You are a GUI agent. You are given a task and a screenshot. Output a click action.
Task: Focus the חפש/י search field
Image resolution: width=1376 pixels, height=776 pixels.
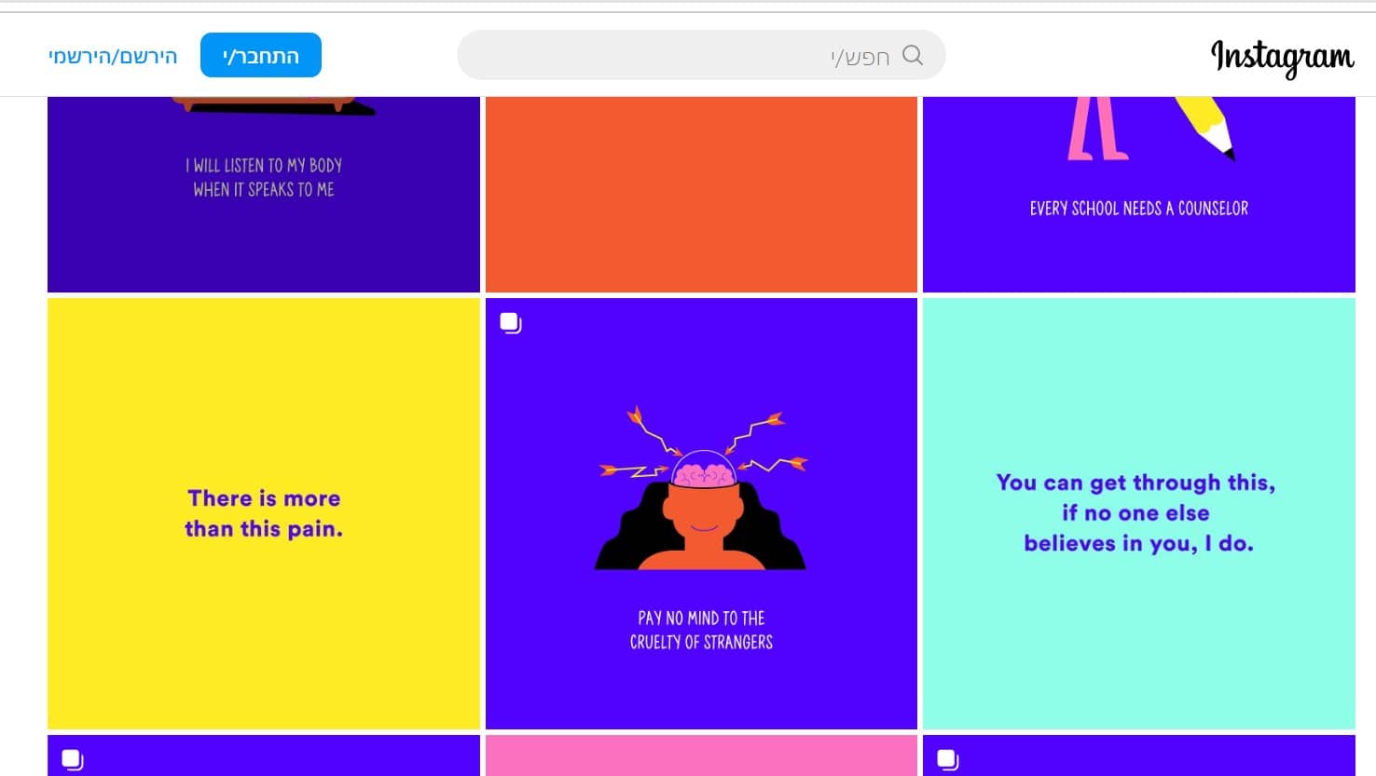(690, 56)
